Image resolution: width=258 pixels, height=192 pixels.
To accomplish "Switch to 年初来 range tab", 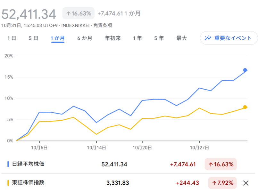I will click(113, 38).
